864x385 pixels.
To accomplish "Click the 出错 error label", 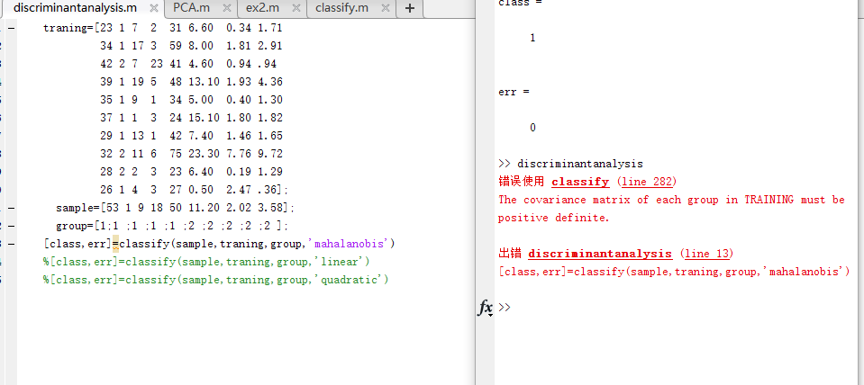I will (x=510, y=254).
